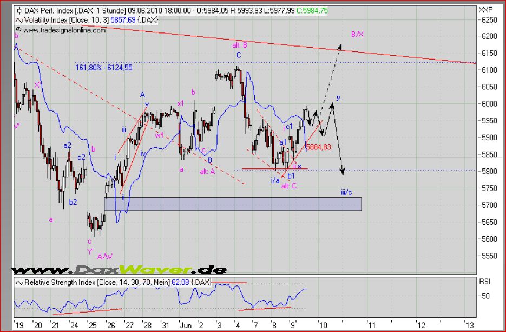Click the green close value C:5984,75

[312, 11]
